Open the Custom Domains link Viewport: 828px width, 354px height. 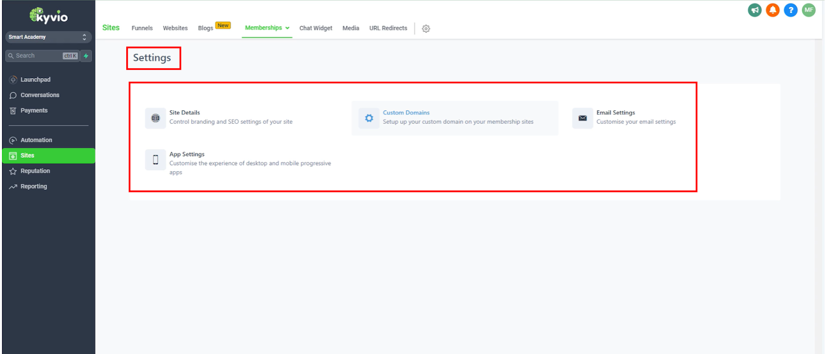[x=406, y=112]
